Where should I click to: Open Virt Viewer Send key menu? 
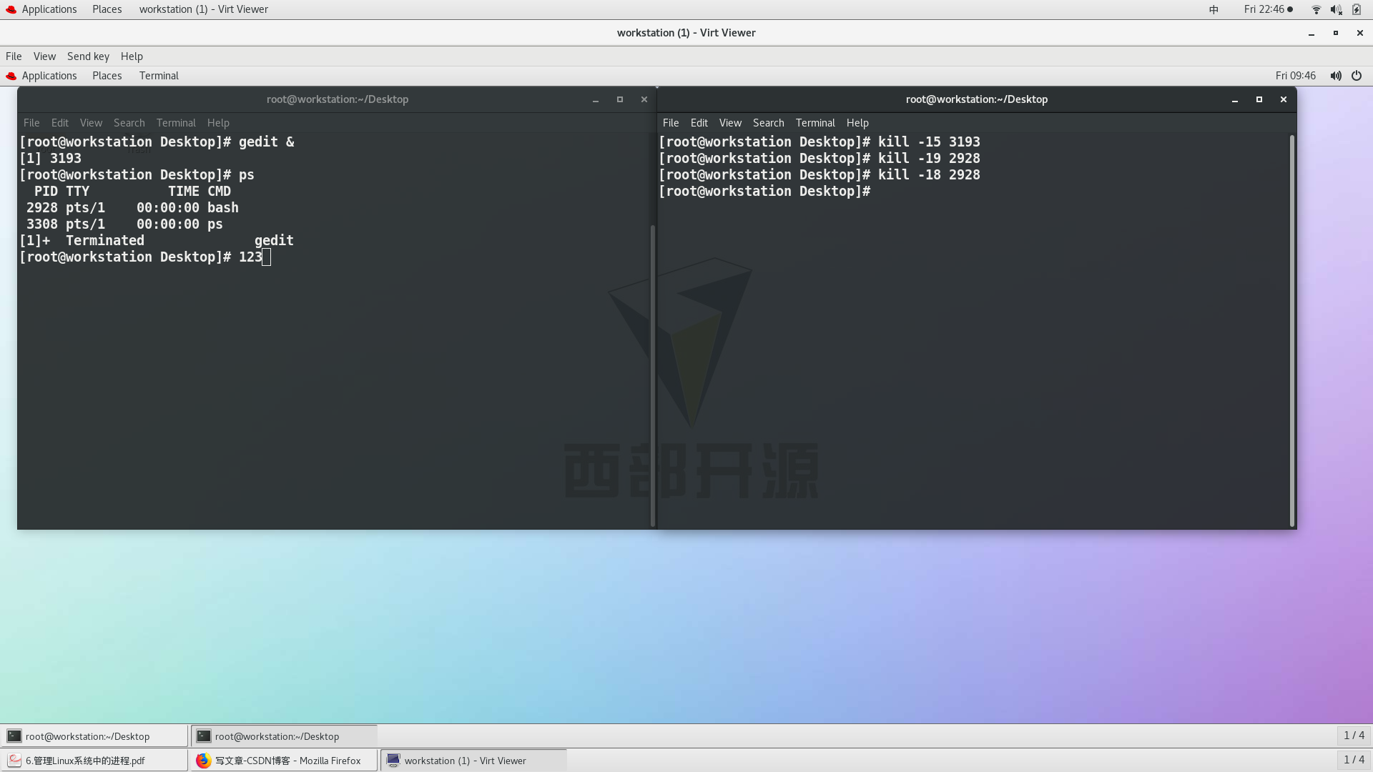pyautogui.click(x=88, y=56)
